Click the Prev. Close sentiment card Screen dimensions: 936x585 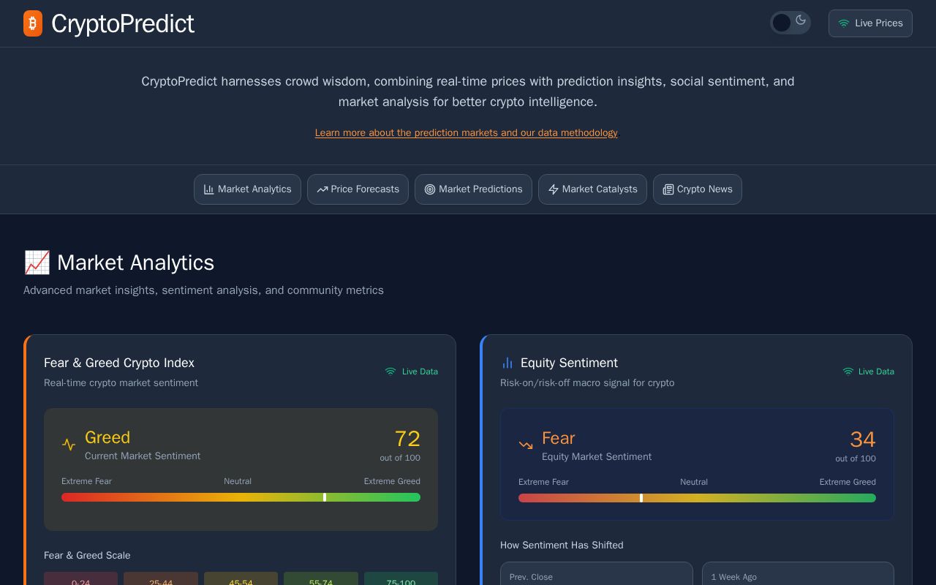coord(597,573)
